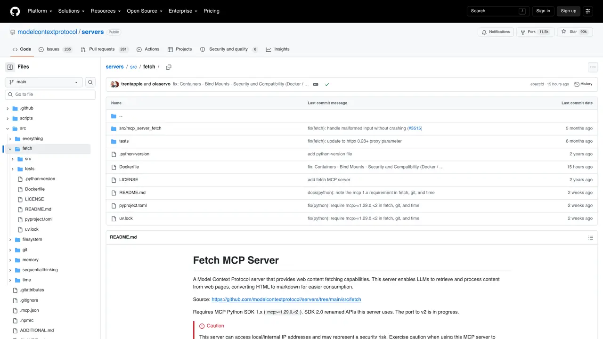
Task: Click the green commit status checkmark
Action: (x=326, y=84)
